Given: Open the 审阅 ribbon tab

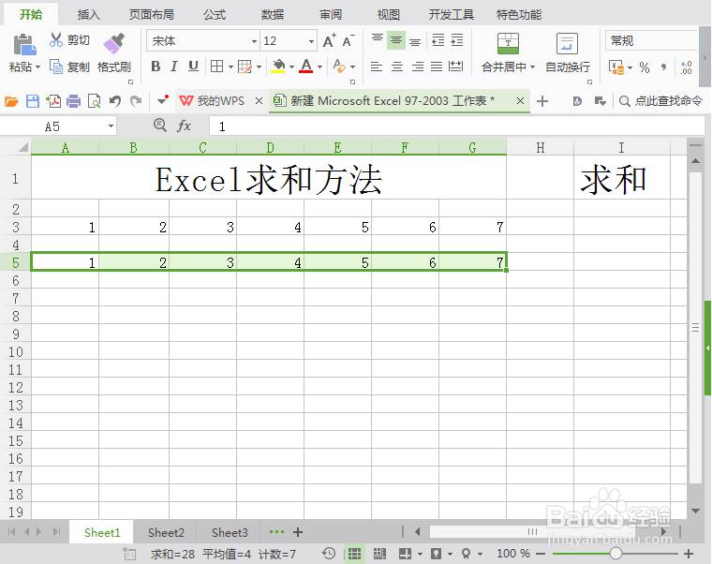Looking at the screenshot, I should 331,15.
